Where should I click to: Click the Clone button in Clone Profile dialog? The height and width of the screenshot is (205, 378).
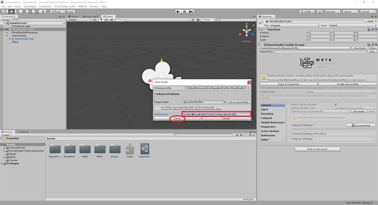click(177, 118)
